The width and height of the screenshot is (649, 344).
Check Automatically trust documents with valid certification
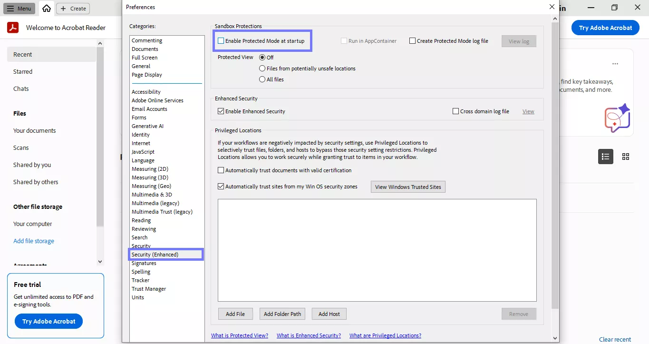pos(221,170)
